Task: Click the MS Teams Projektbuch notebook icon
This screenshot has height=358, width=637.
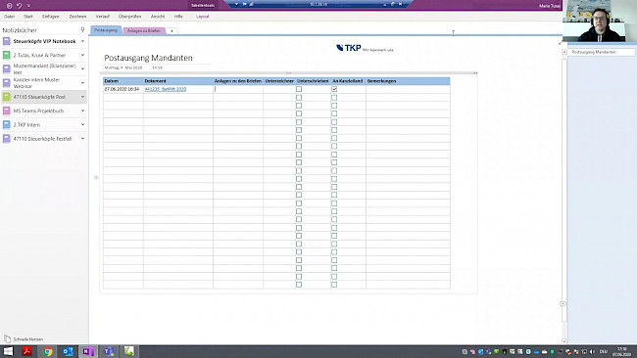Action: (7, 111)
